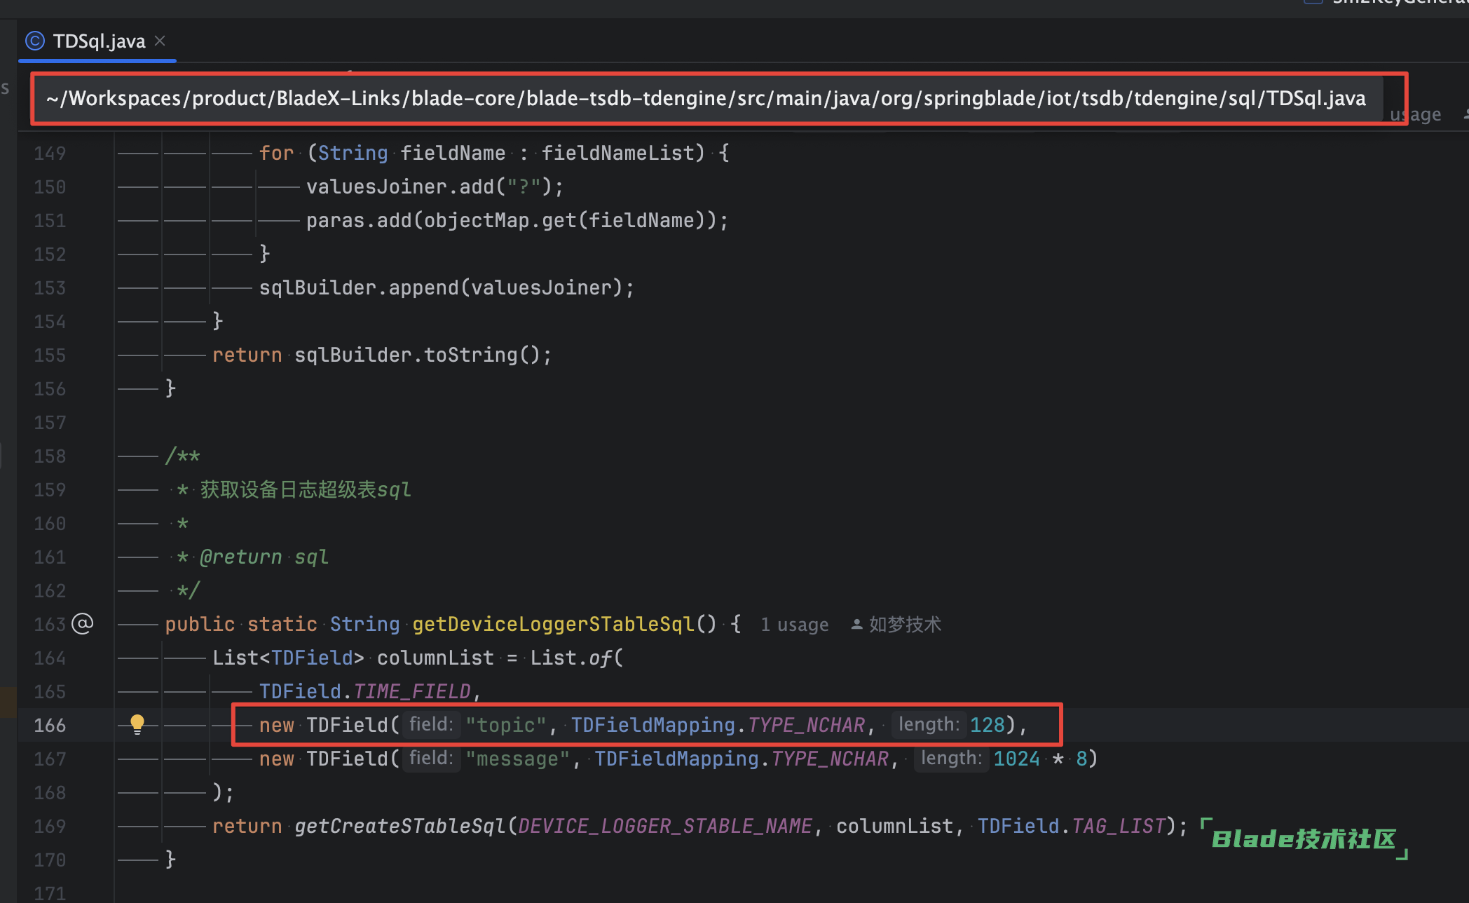Viewport: 1469px width, 903px height.
Task: Click the method name getDeviceLoggerSTableSql
Action: click(554, 624)
